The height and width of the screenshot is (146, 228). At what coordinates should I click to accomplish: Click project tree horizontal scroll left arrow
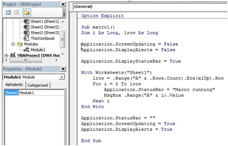click(x=6, y=60)
